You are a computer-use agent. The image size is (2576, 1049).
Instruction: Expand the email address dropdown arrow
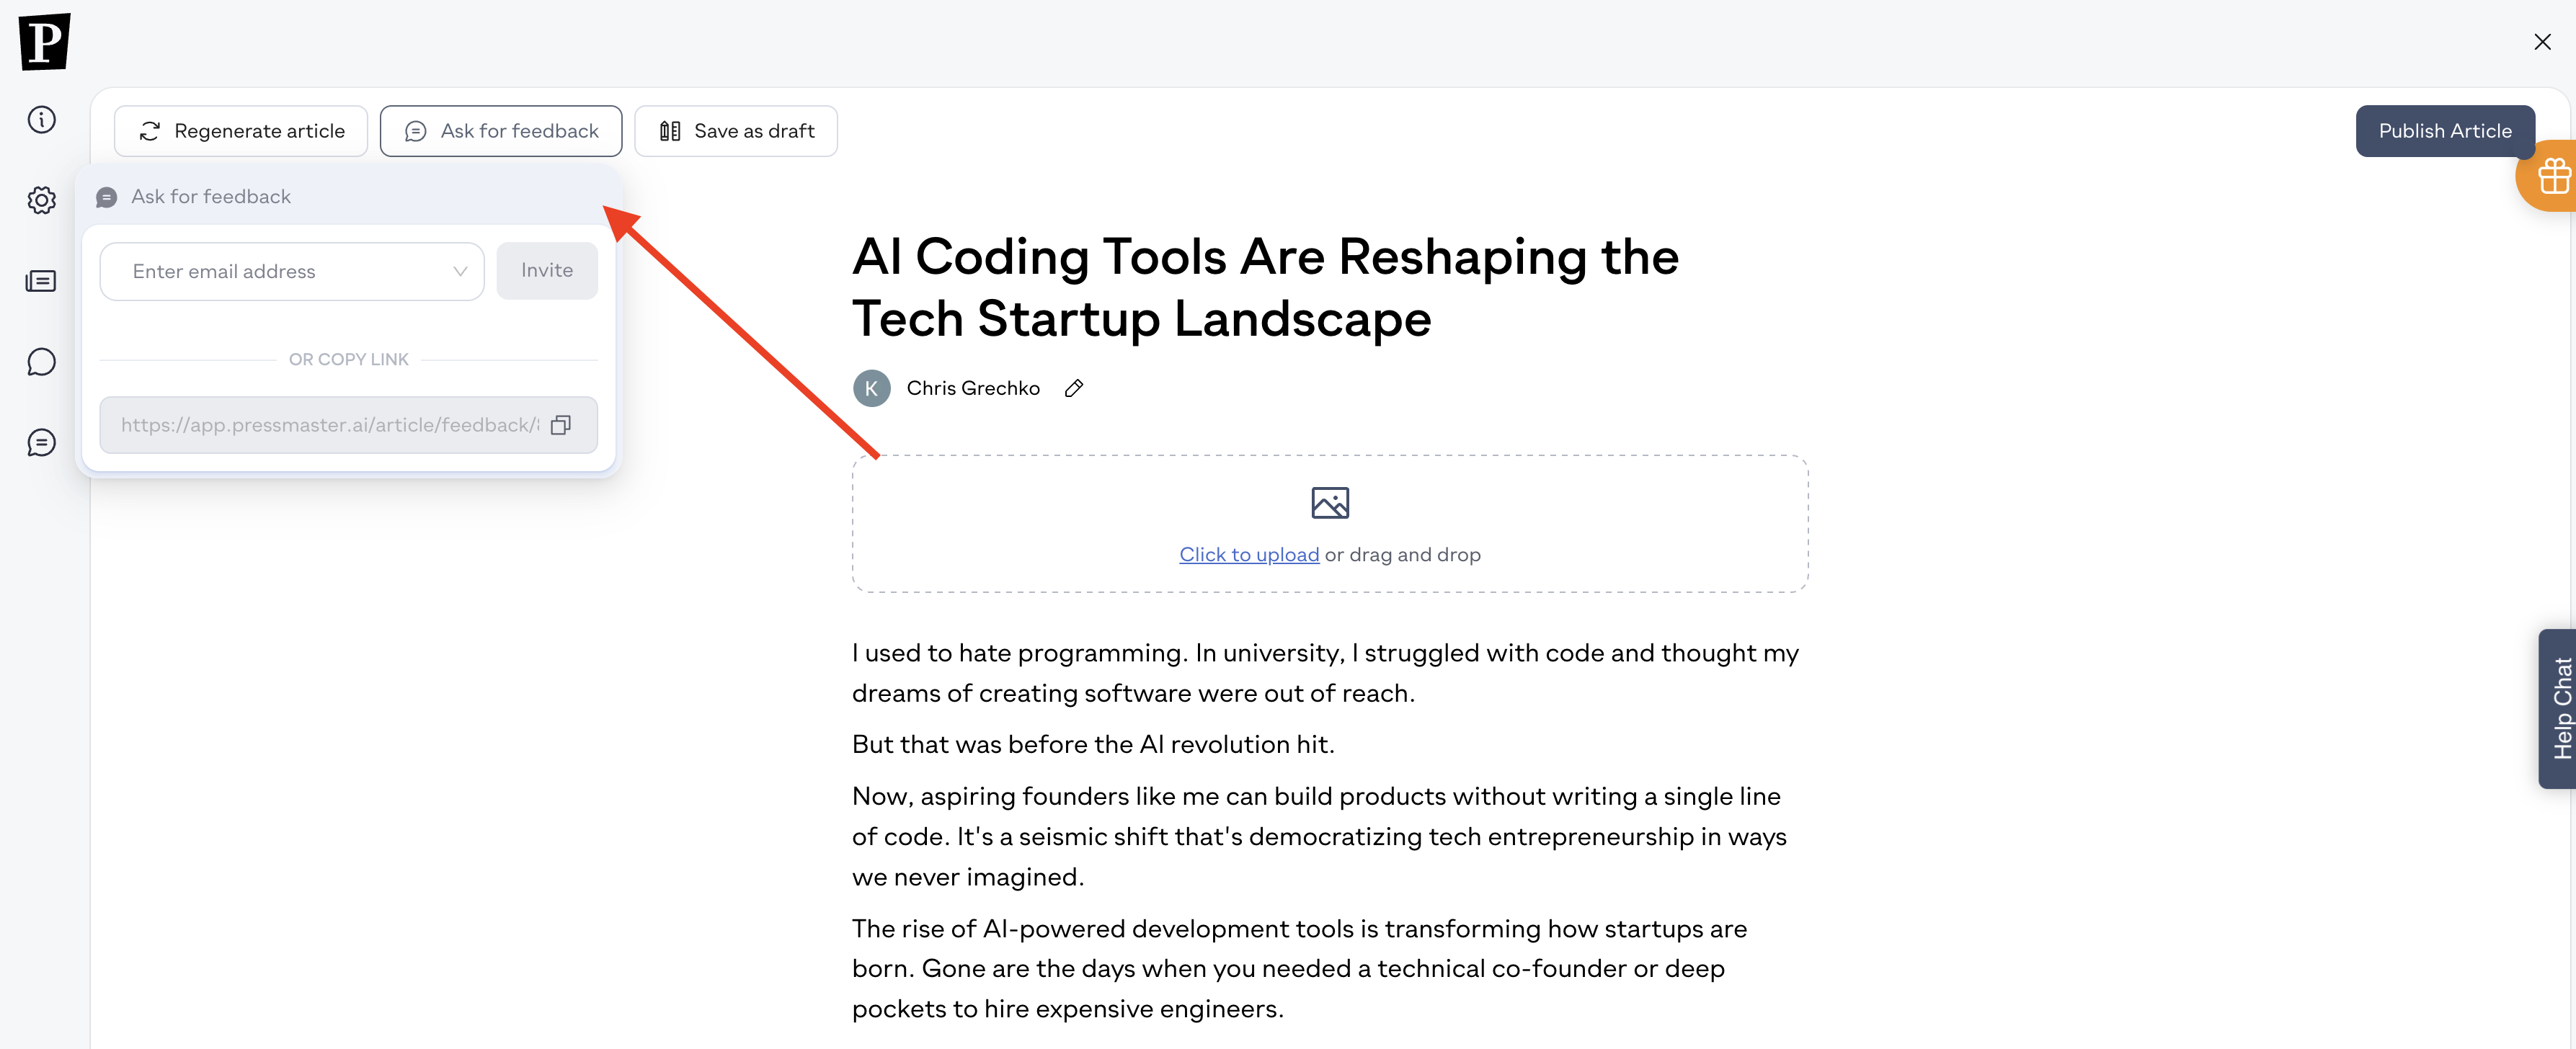click(460, 271)
